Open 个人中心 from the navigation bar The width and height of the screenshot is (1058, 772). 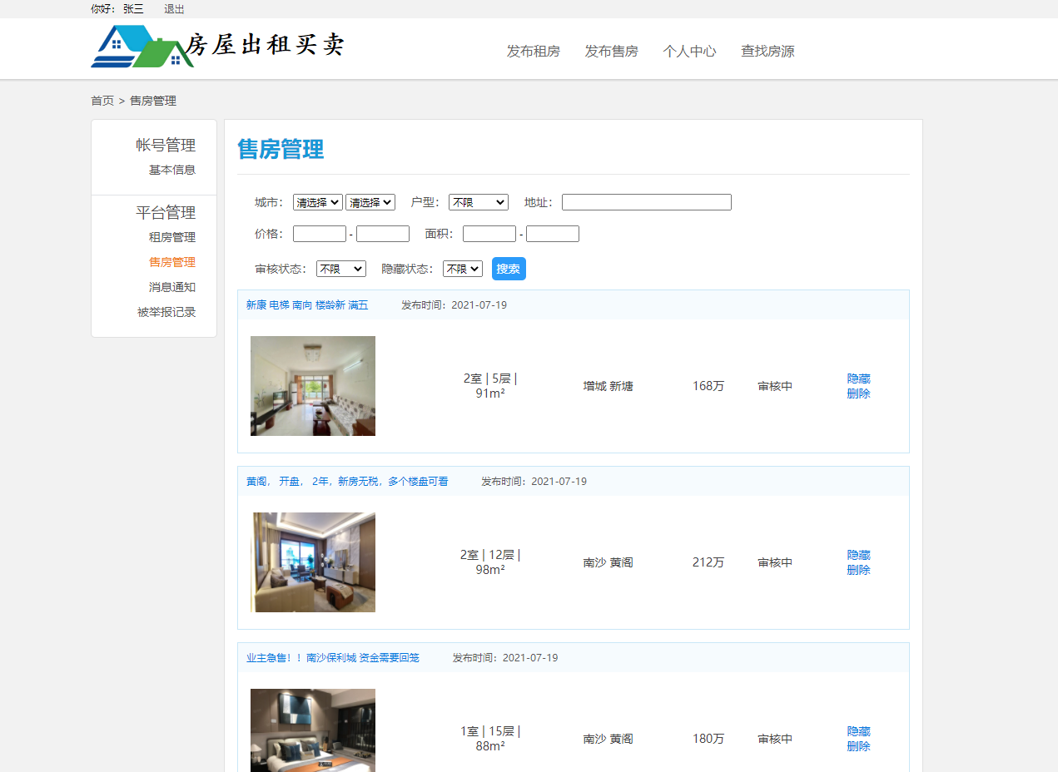click(689, 51)
